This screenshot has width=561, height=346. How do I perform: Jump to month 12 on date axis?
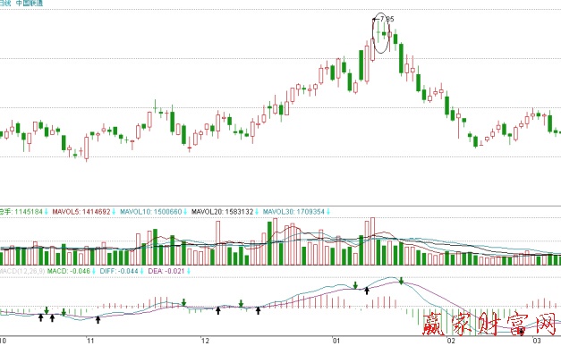205,341
